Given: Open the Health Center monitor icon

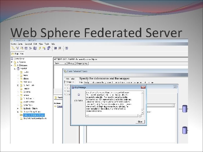Looking at the screenshot, I should tap(35, 48).
